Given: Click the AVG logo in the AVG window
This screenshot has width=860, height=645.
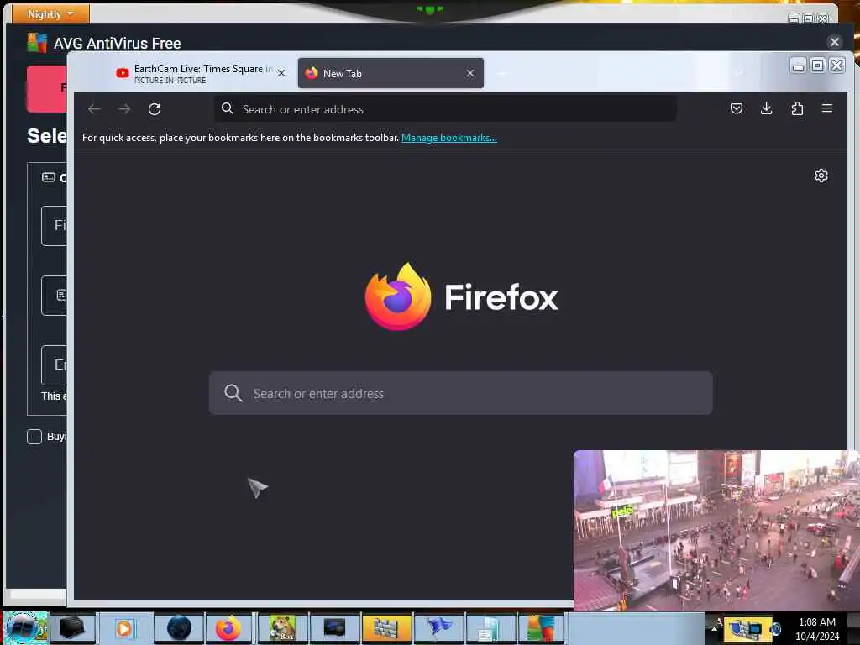Looking at the screenshot, I should pyautogui.click(x=37, y=42).
